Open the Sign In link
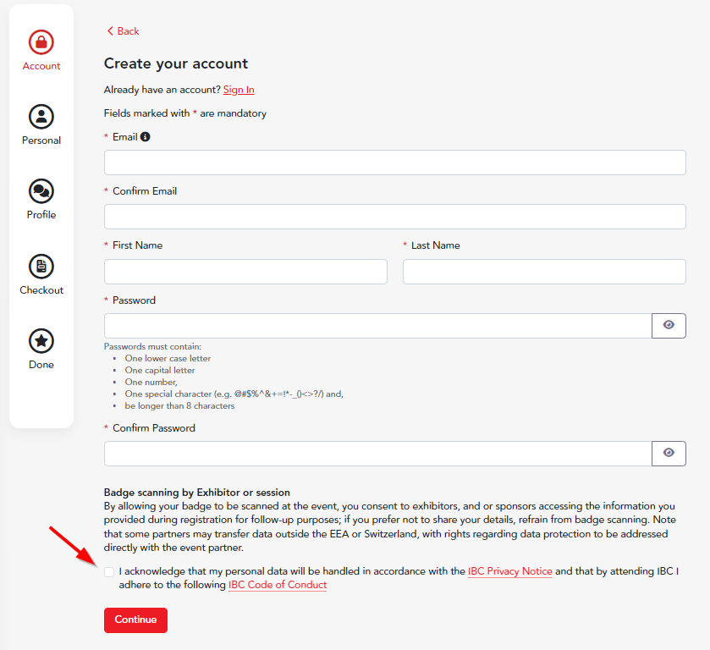This screenshot has width=710, height=650. pos(239,90)
